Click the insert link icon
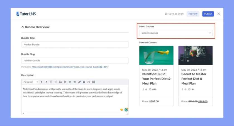 pos(79,82)
